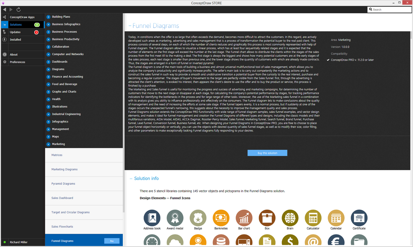Click the About info icon
Image resolution: width=413 pixels, height=247 pixels.
(x=5, y=54)
